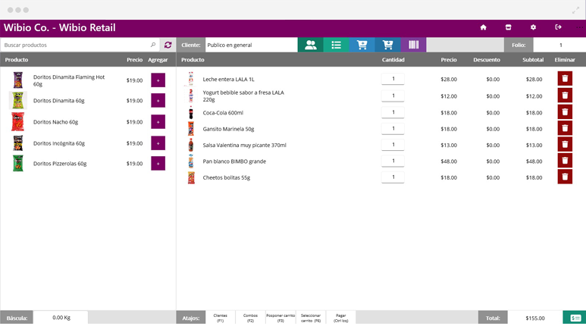
Task: Click Doritos Pizzerolas 60g thumbnail
Action: coord(18,163)
